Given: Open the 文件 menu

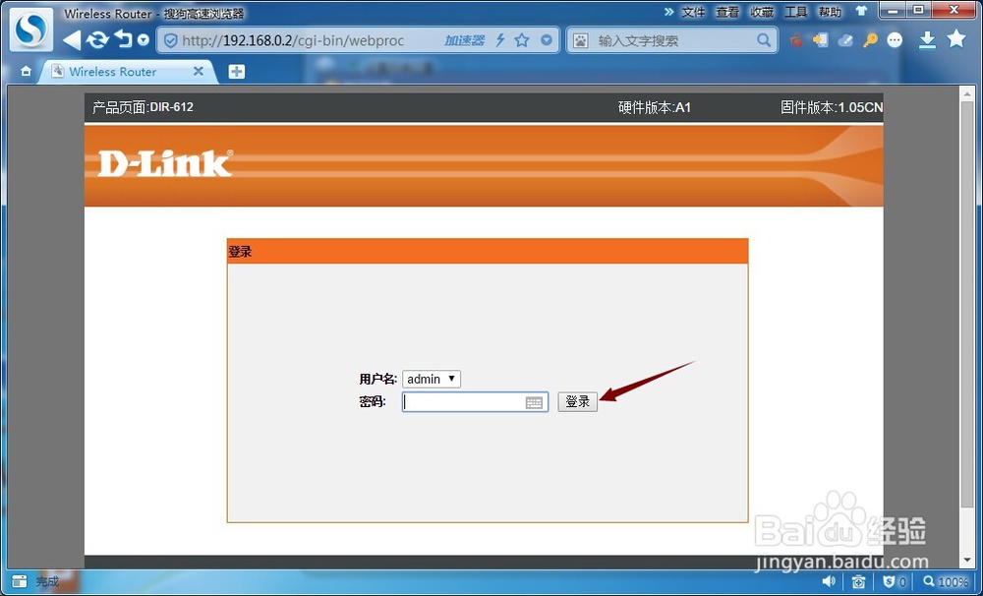Looking at the screenshot, I should [693, 12].
